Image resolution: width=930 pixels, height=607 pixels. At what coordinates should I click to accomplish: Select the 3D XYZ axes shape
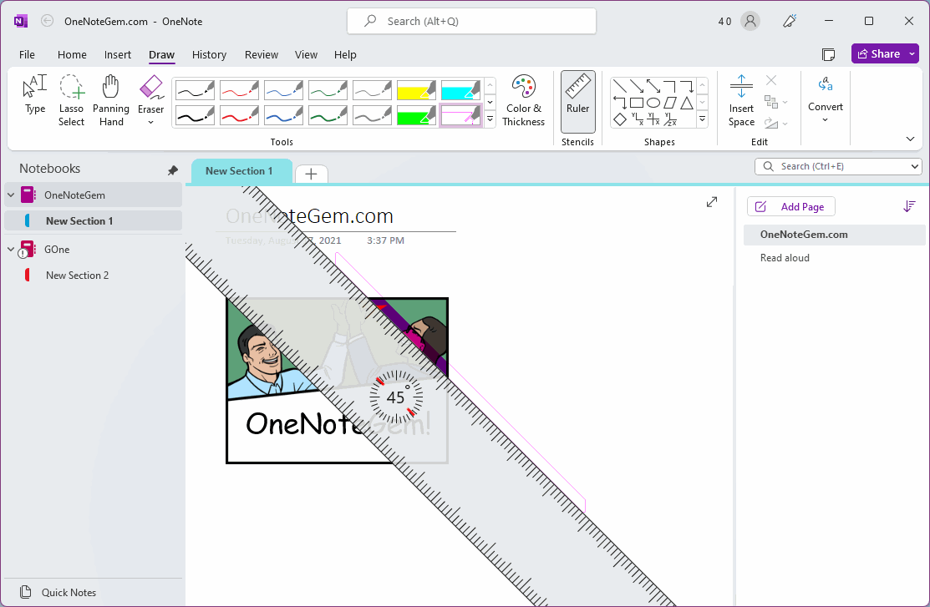click(x=670, y=119)
